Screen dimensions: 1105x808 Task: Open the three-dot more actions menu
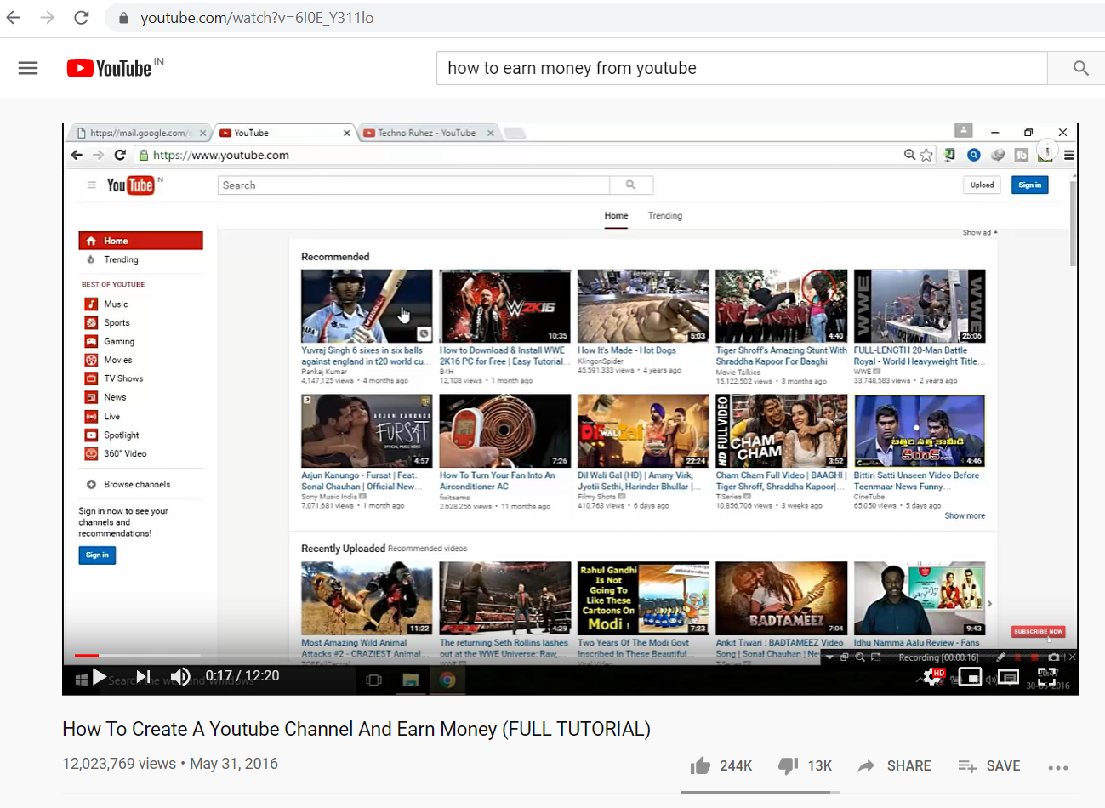coord(1057,767)
